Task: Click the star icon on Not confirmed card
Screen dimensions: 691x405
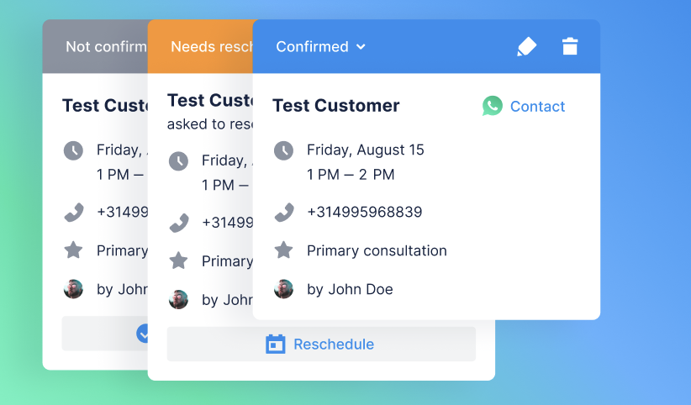Action: 74,250
